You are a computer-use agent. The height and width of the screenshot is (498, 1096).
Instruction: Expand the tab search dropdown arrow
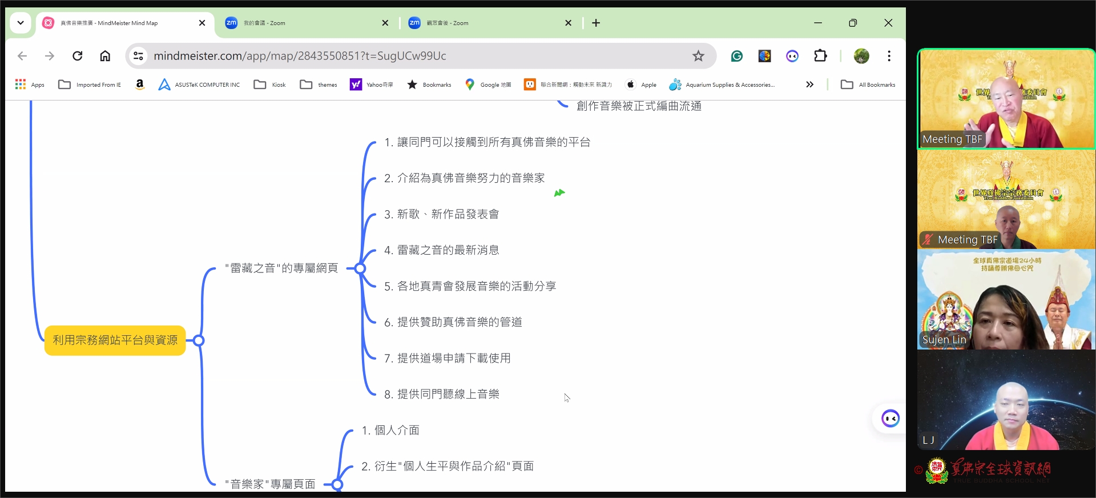[x=21, y=23]
